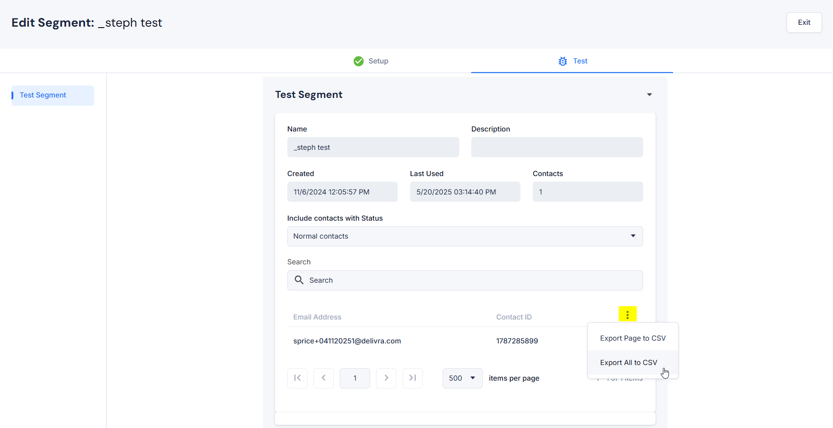Choose Export Page to CSV
This screenshot has width=833, height=428.
click(633, 338)
